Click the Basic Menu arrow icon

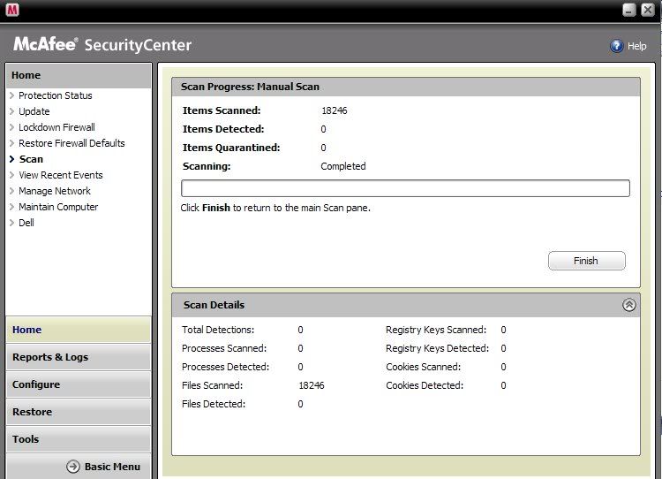pyautogui.click(x=73, y=467)
